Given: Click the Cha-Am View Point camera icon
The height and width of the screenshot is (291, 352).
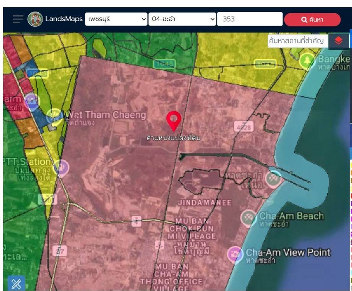Looking at the screenshot, I should (235, 254).
